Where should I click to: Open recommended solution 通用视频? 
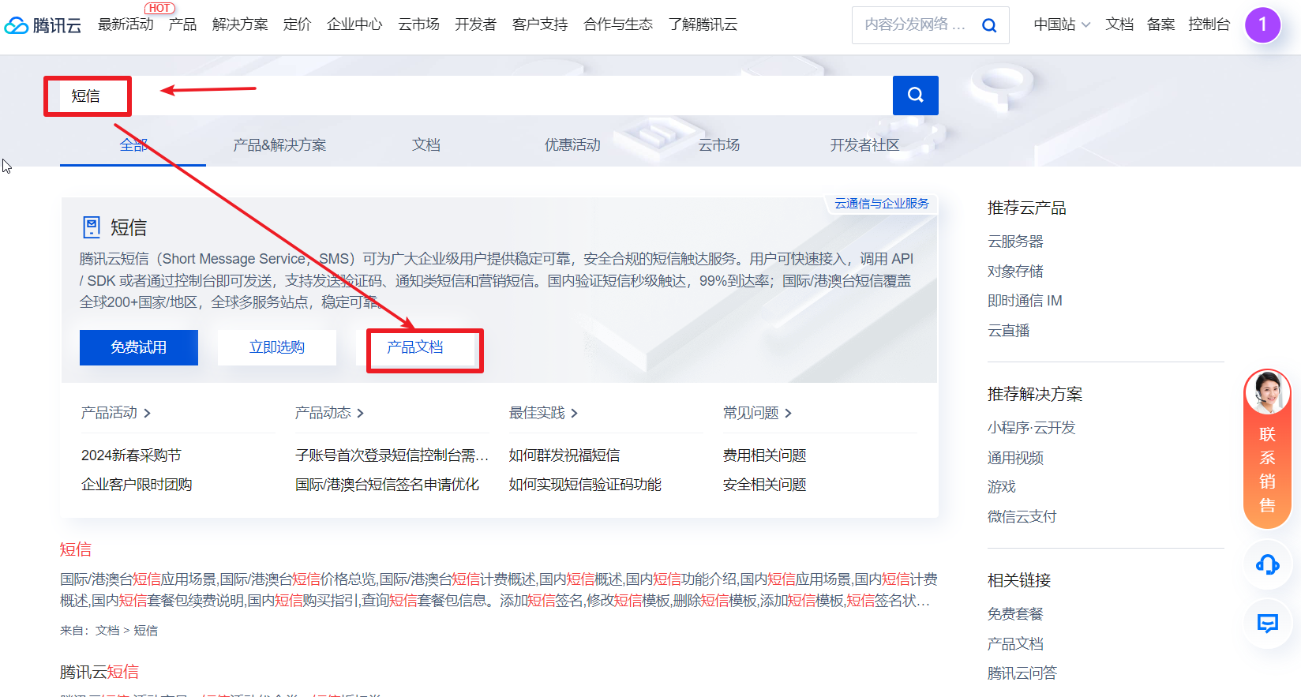coord(1015,458)
